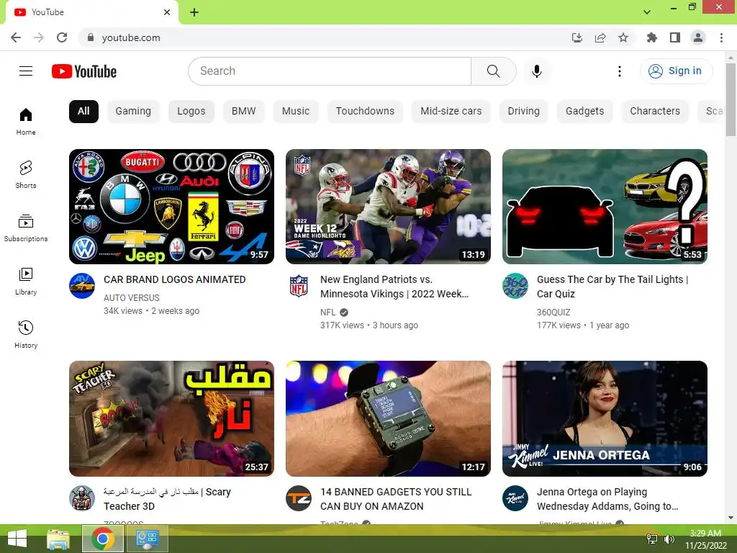This screenshot has width=737, height=553.
Task: Open Library in the sidebar
Action: 26,282
